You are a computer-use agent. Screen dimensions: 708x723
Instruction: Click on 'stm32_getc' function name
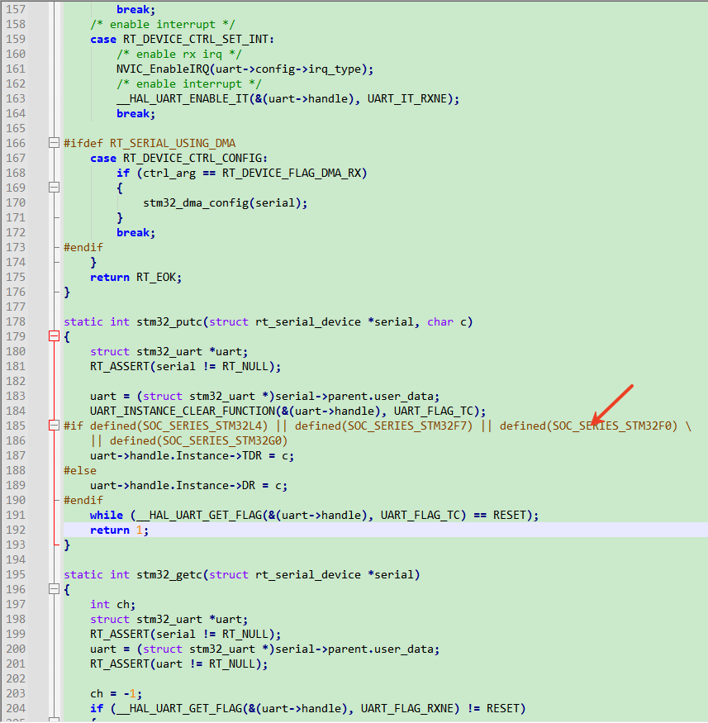tap(169, 574)
